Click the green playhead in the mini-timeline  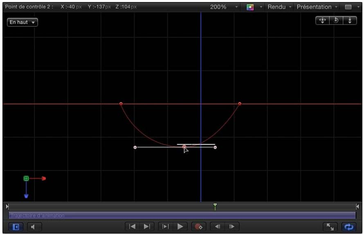(x=215, y=206)
